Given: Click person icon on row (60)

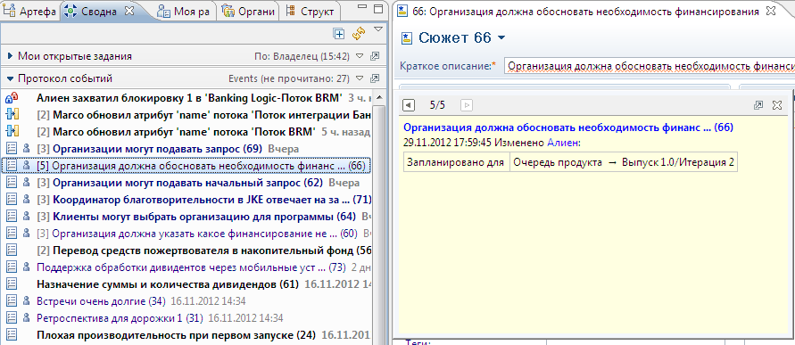Looking at the screenshot, I should (27, 234).
